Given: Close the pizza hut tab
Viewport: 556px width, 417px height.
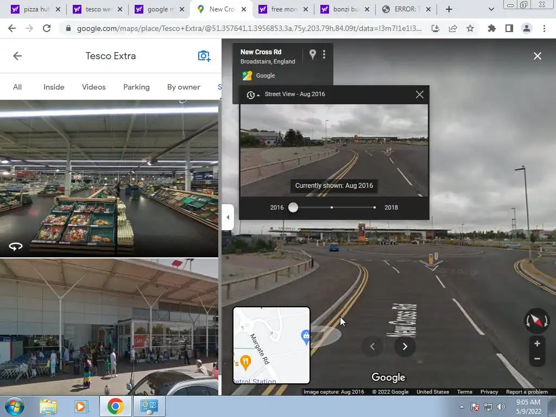Looking at the screenshot, I should (58, 9).
